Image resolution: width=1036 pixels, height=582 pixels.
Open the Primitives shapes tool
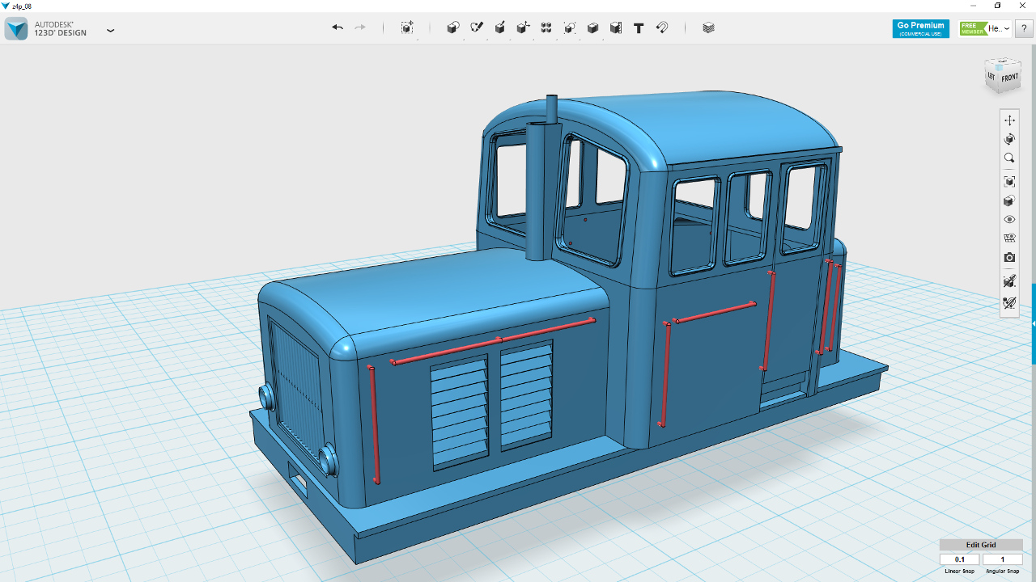click(x=453, y=27)
